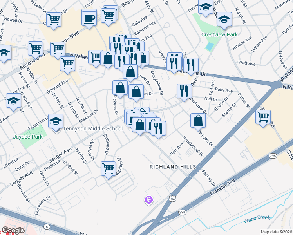Click the Tennyson Middle School text label
Viewport: 293px width, 235px height.
(x=93, y=128)
